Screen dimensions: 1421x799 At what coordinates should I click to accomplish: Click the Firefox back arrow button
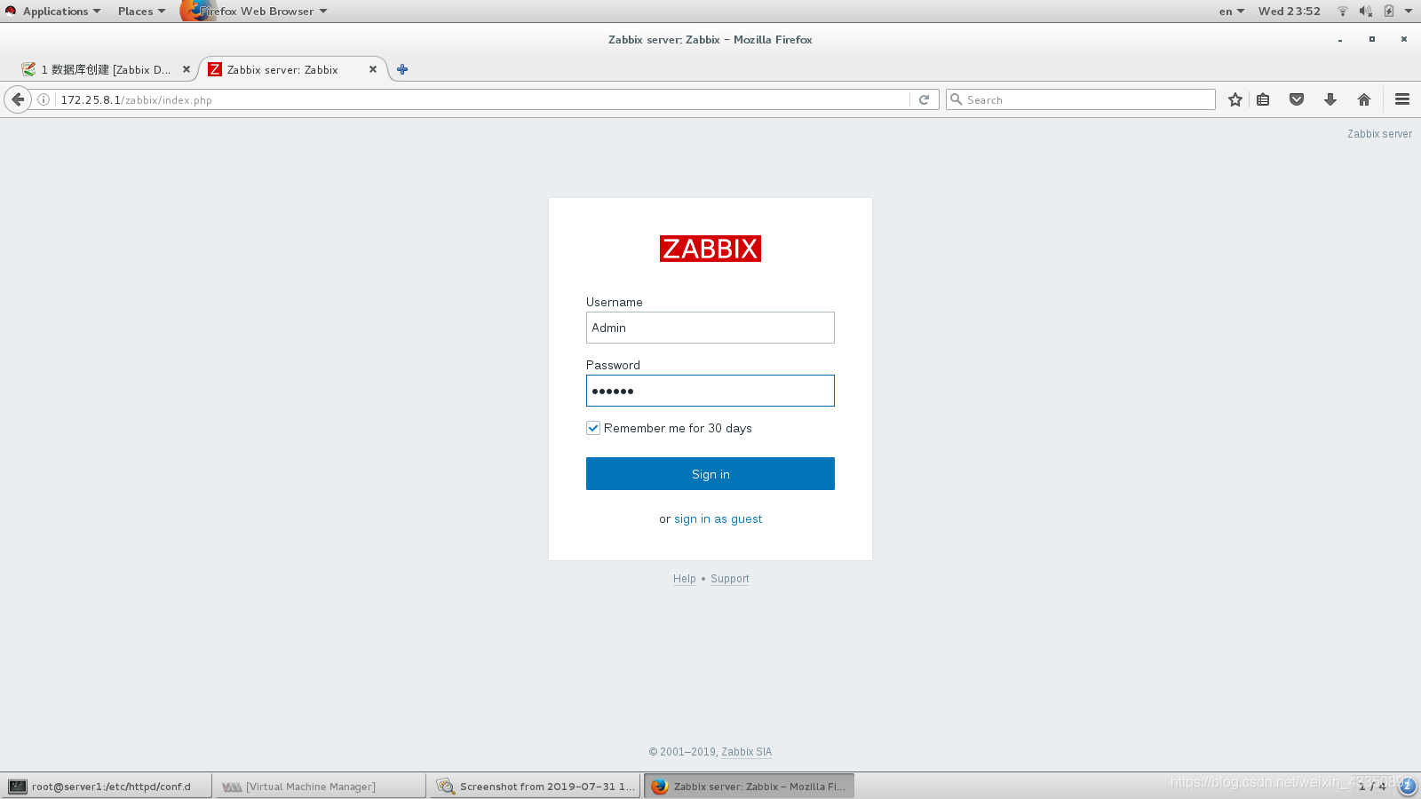tap(18, 99)
